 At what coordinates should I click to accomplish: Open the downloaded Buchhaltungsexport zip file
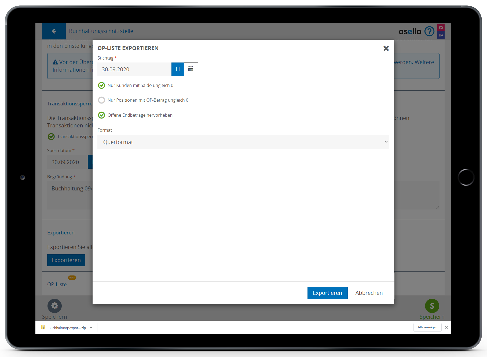(x=64, y=327)
